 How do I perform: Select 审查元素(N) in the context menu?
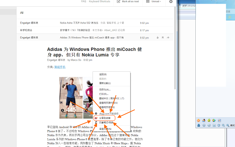coord(106,129)
